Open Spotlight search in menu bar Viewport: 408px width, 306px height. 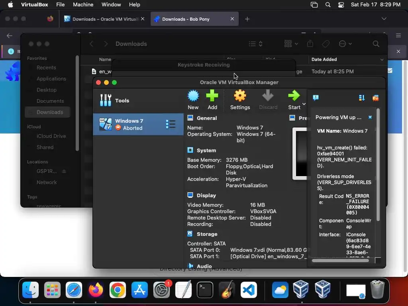[328, 5]
